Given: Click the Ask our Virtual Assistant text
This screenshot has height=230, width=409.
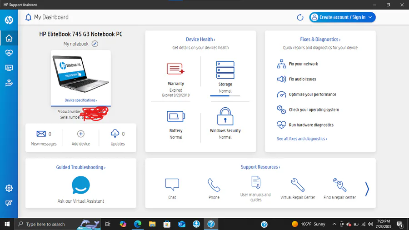Looking at the screenshot, I should pyautogui.click(x=81, y=201).
